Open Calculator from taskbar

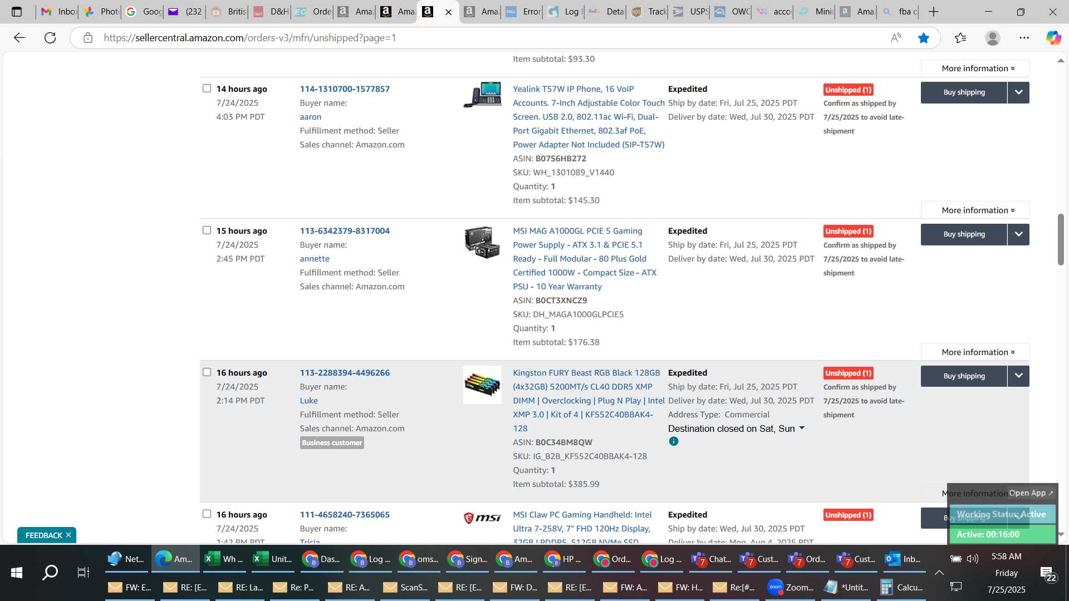click(902, 588)
